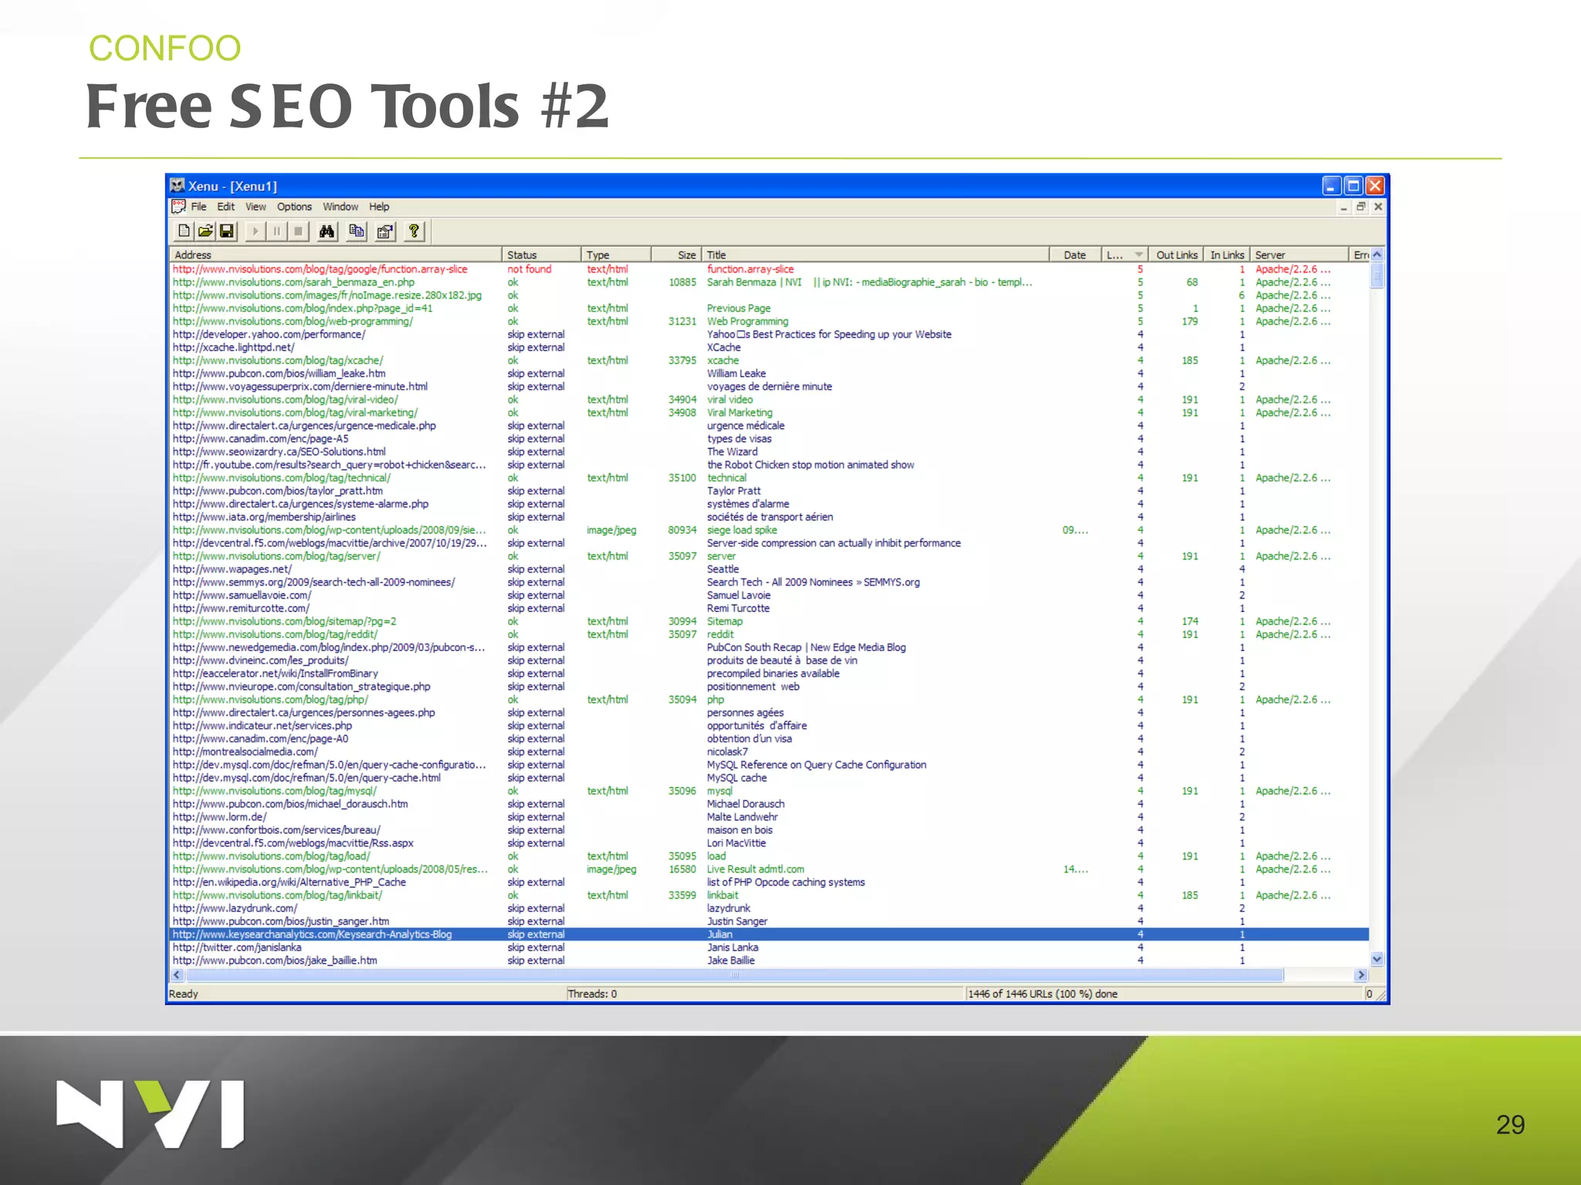Open the File menu
Screen dimensions: 1581x1185
[198, 207]
